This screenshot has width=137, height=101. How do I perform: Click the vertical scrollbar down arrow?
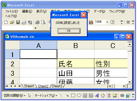(x=130, y=82)
